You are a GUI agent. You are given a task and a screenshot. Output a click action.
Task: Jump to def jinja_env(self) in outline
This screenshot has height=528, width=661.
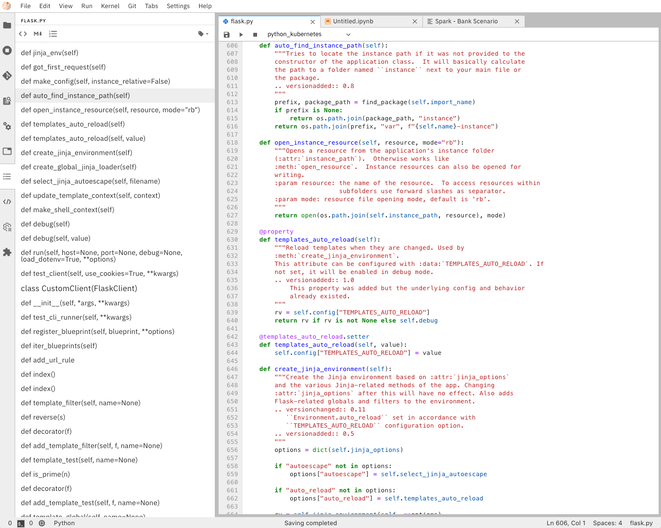pos(115,53)
